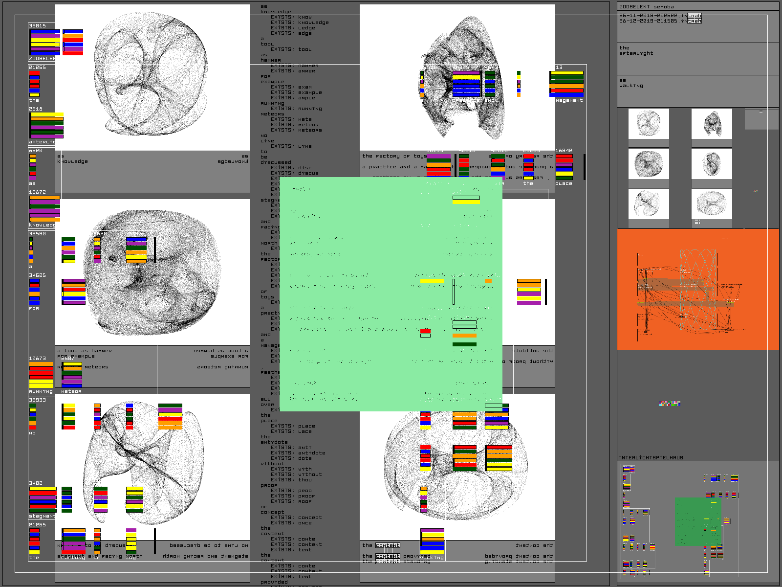
Task: Click highlighted "trah" in the 28-12-2019-211505 entry
Action: (694, 21)
